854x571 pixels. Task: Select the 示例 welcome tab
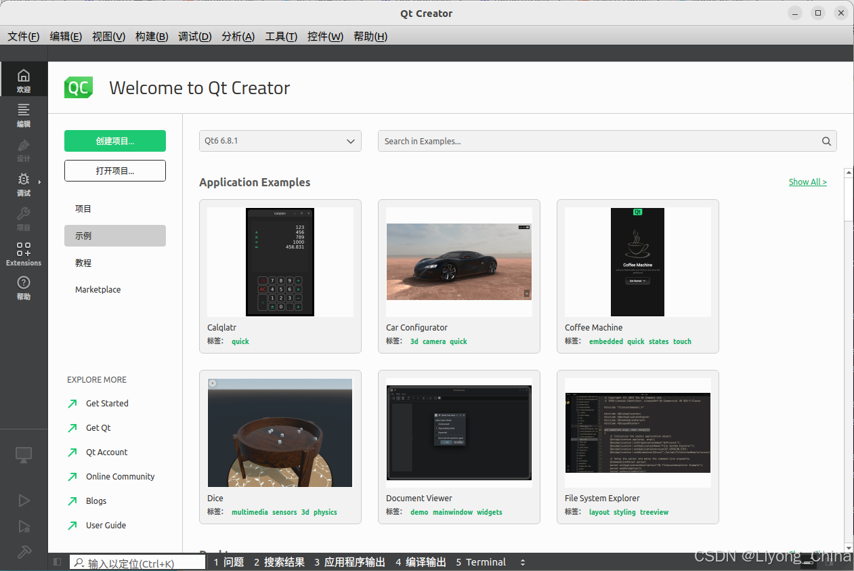[x=115, y=236]
